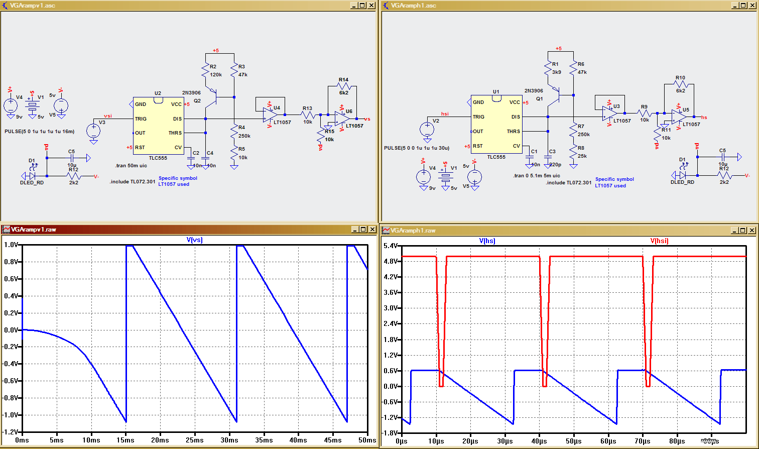Click the U4 LT1057 op-amp symbol
Viewport: 759px width, 449px height.
pos(270,115)
